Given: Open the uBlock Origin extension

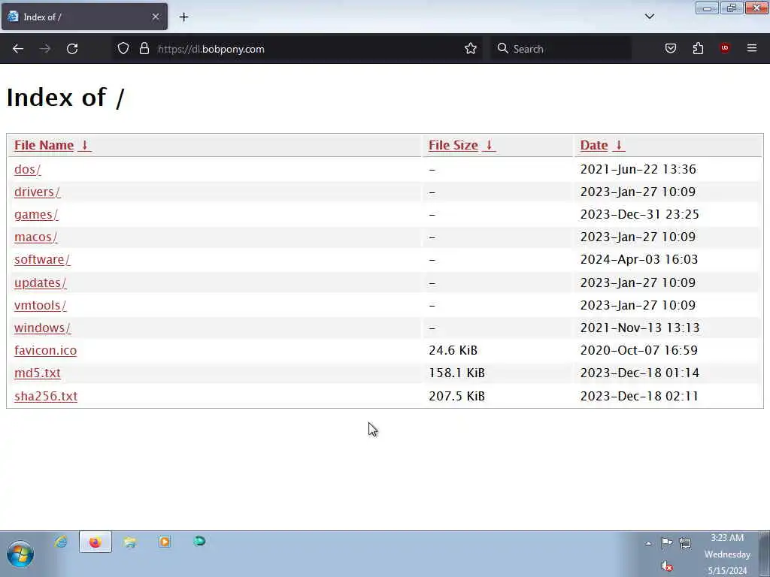Looking at the screenshot, I should coord(724,48).
